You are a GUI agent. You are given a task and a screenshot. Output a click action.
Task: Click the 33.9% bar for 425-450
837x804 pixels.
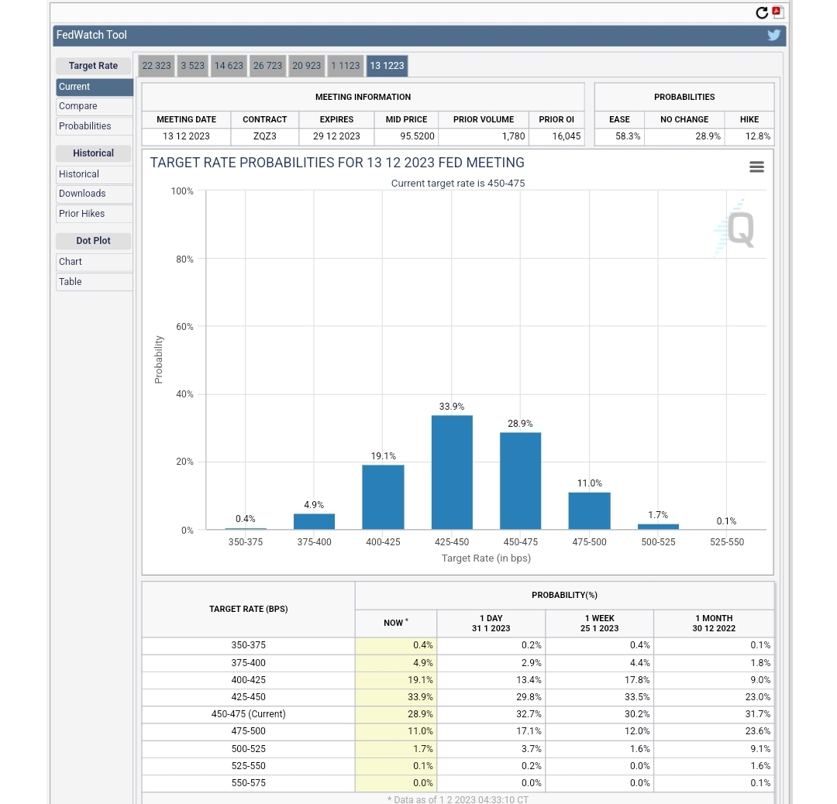click(452, 472)
